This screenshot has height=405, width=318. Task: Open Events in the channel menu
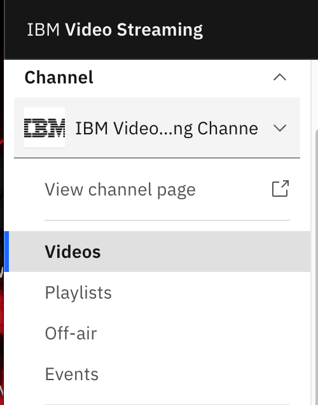(x=72, y=374)
